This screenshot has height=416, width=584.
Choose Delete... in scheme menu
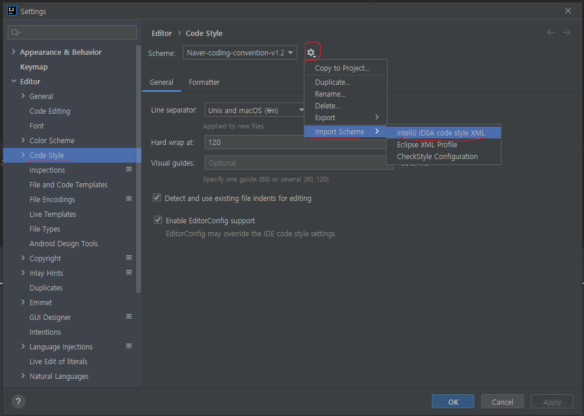click(x=346, y=106)
